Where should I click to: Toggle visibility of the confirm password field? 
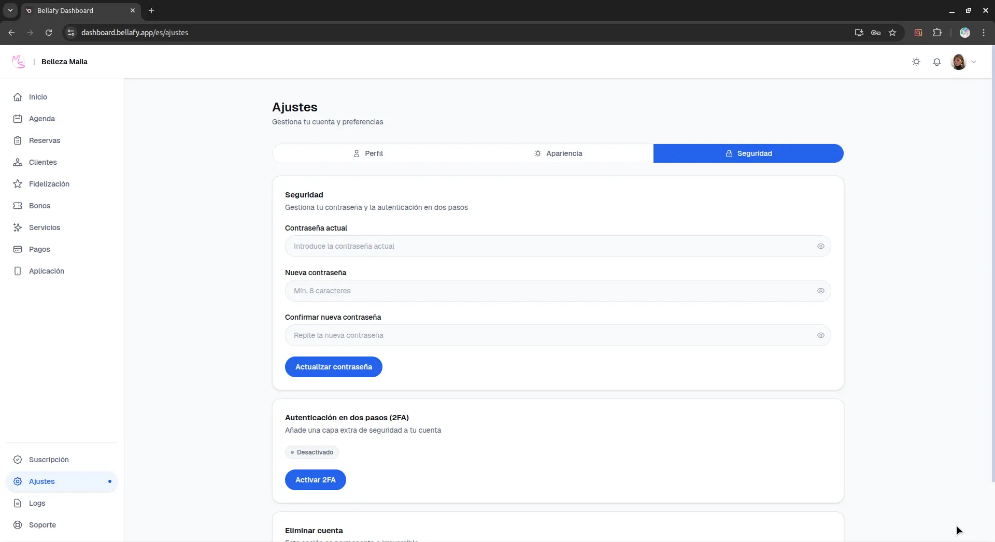click(x=820, y=335)
